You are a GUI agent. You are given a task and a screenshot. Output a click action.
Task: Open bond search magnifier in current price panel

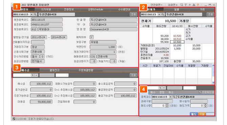(163, 14)
